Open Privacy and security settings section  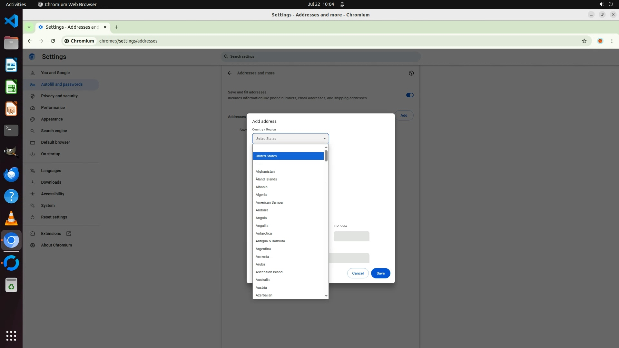pyautogui.click(x=59, y=96)
